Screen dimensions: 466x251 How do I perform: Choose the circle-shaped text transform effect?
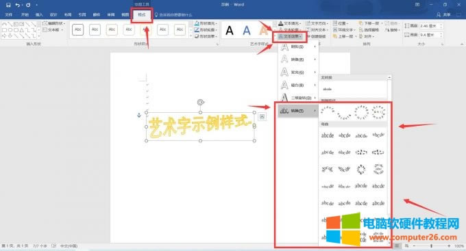(x=361, y=113)
